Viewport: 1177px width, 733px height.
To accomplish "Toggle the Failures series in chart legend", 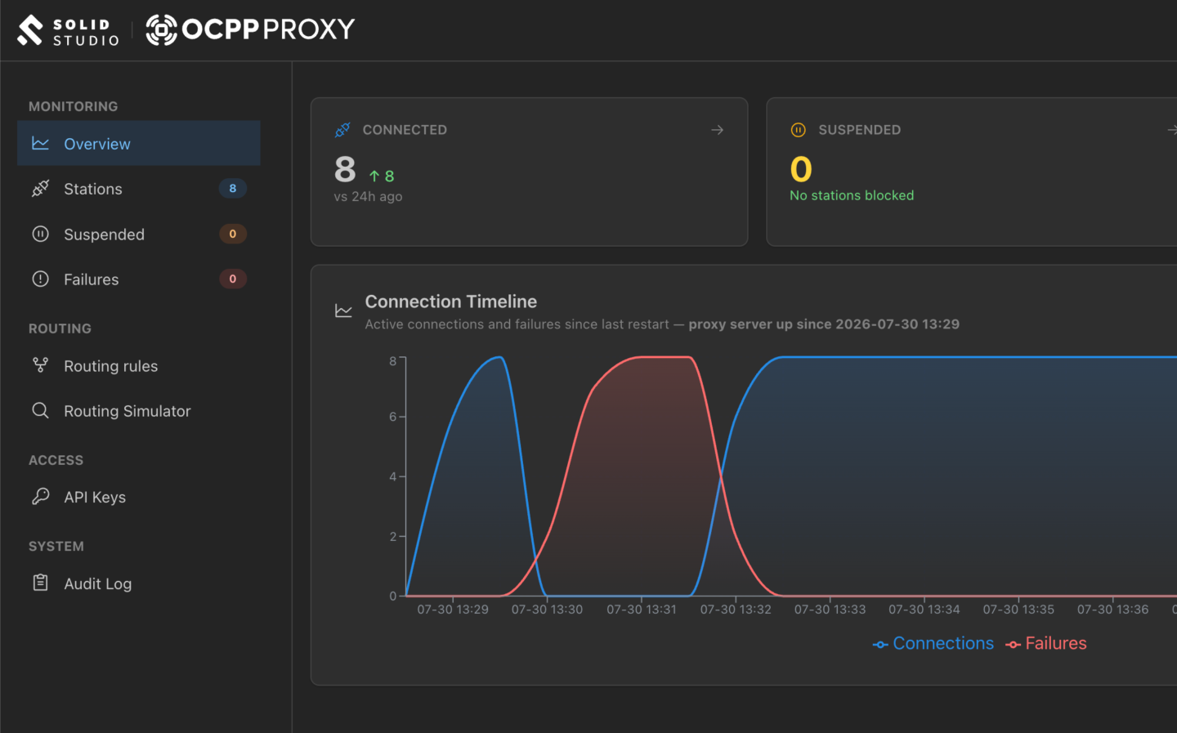I will (x=1046, y=644).
